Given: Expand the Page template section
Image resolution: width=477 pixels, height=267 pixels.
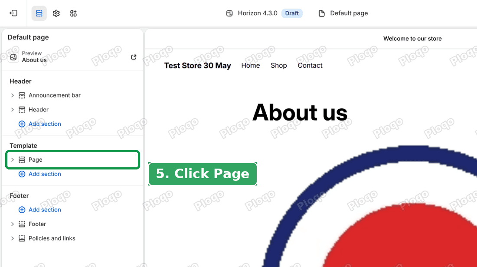Looking at the screenshot, I should 13,160.
